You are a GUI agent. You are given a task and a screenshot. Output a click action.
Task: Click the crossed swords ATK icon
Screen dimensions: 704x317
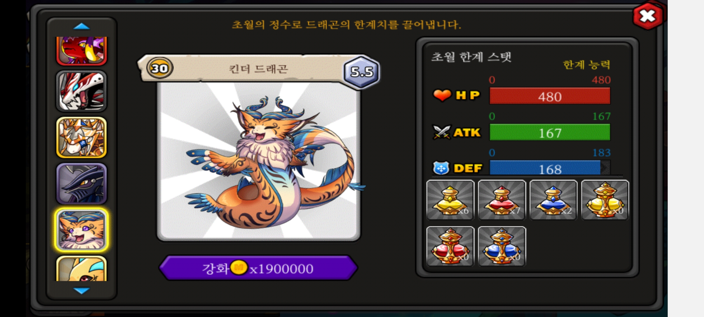click(x=441, y=132)
